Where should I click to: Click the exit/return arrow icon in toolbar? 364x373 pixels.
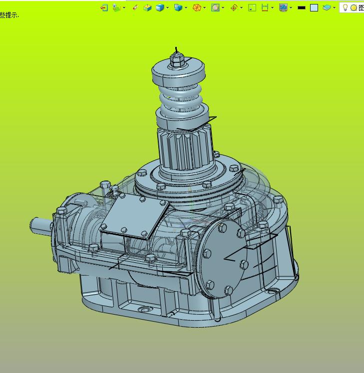(104, 8)
